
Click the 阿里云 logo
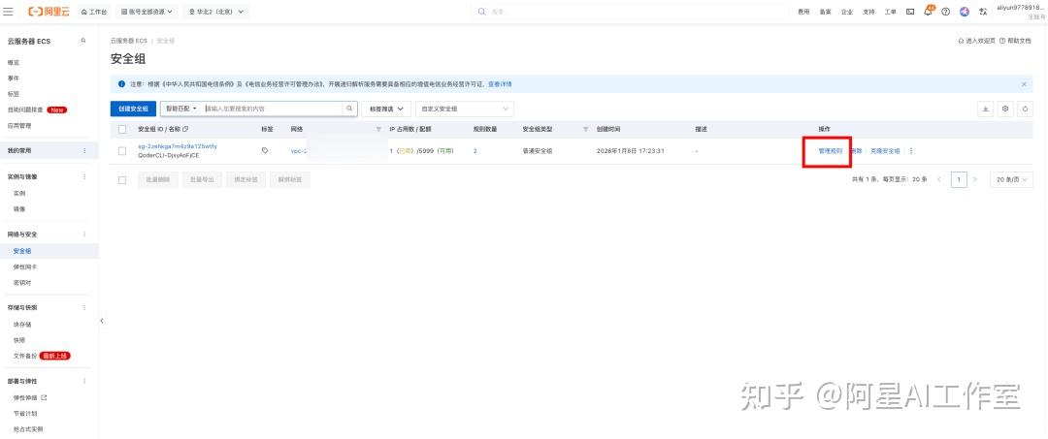pyautogui.click(x=50, y=12)
